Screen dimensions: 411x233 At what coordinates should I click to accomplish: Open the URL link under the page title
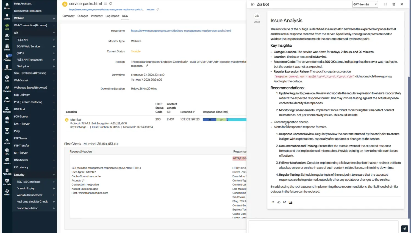tap(107, 10)
